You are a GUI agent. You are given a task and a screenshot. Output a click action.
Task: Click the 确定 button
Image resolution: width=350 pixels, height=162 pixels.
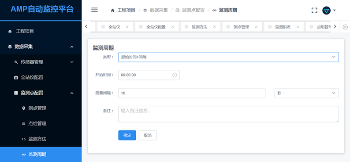(x=127, y=135)
